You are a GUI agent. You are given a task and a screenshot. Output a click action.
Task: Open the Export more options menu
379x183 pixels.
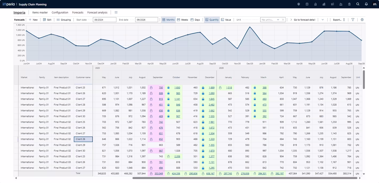(x=344, y=20)
